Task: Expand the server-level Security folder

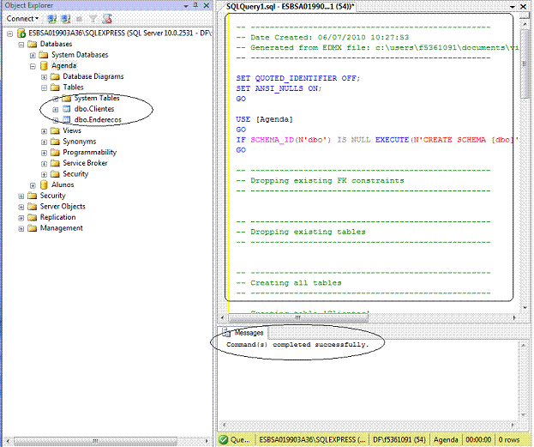Action: point(21,196)
